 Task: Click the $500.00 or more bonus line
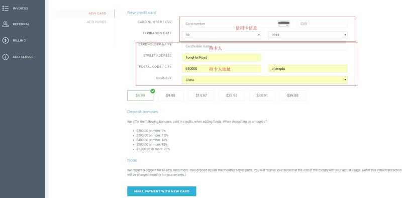[152, 145]
